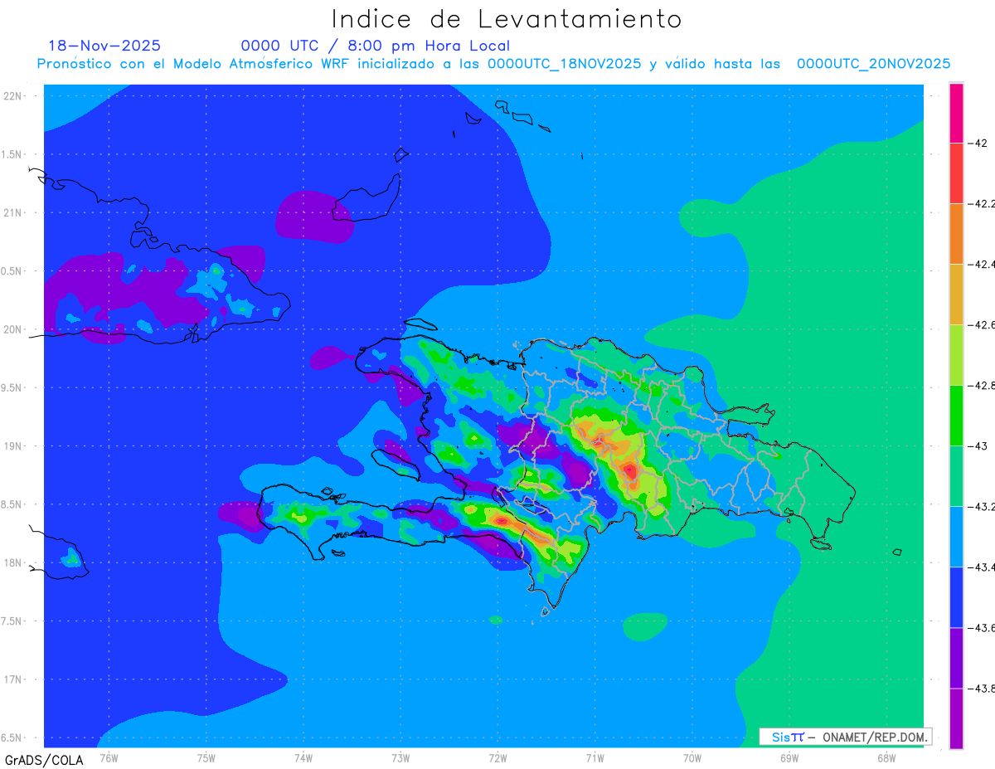Click the '22N' latitude label
995x769 pixels.
coord(13,95)
